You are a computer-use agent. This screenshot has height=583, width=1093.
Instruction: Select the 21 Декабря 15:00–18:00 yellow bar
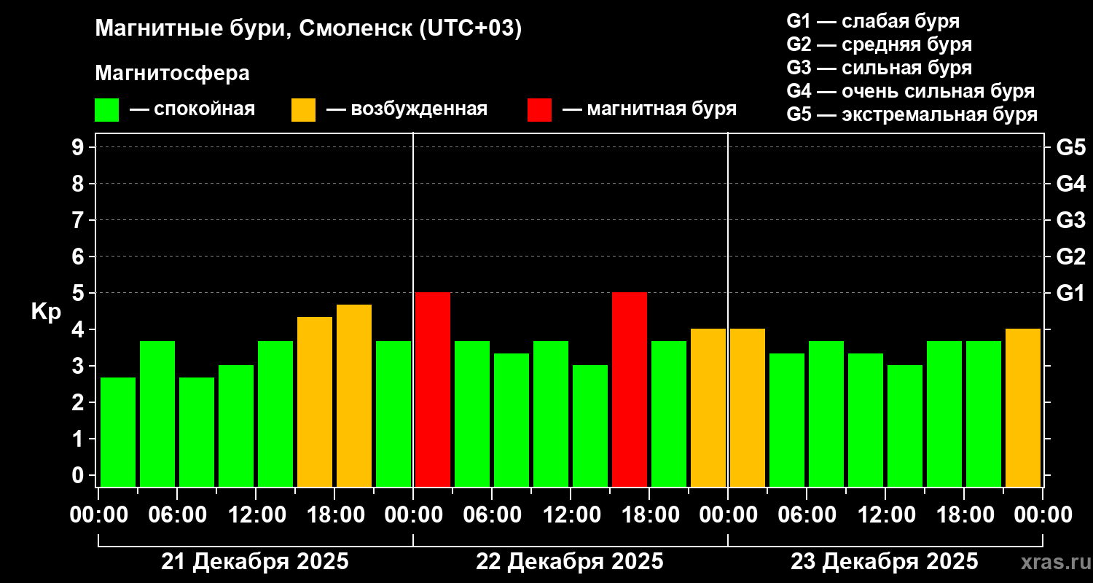point(315,402)
